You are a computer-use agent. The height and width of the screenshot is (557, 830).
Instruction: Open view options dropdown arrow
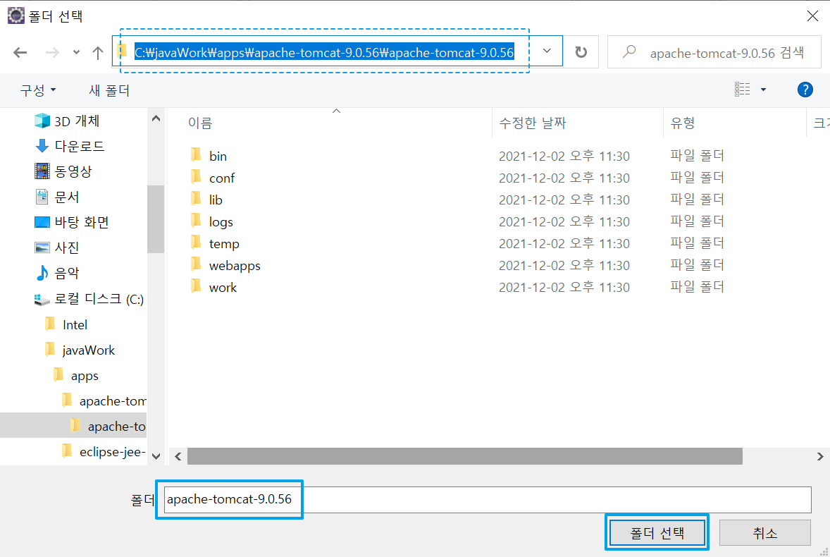coord(763,90)
